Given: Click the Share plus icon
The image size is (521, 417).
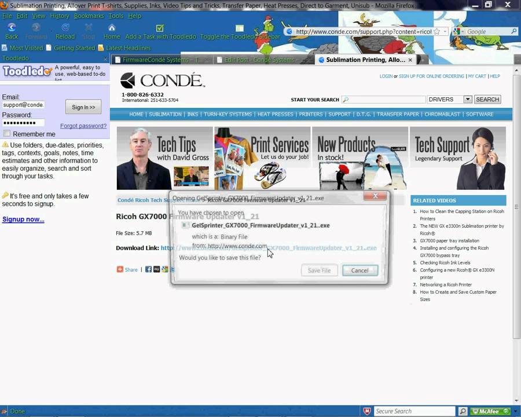Looking at the screenshot, I should click(x=120, y=269).
